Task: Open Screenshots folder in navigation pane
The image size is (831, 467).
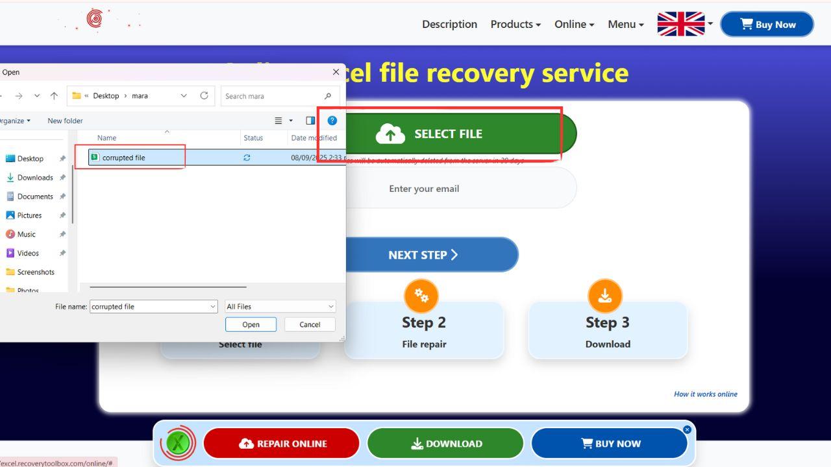Action: click(x=36, y=272)
